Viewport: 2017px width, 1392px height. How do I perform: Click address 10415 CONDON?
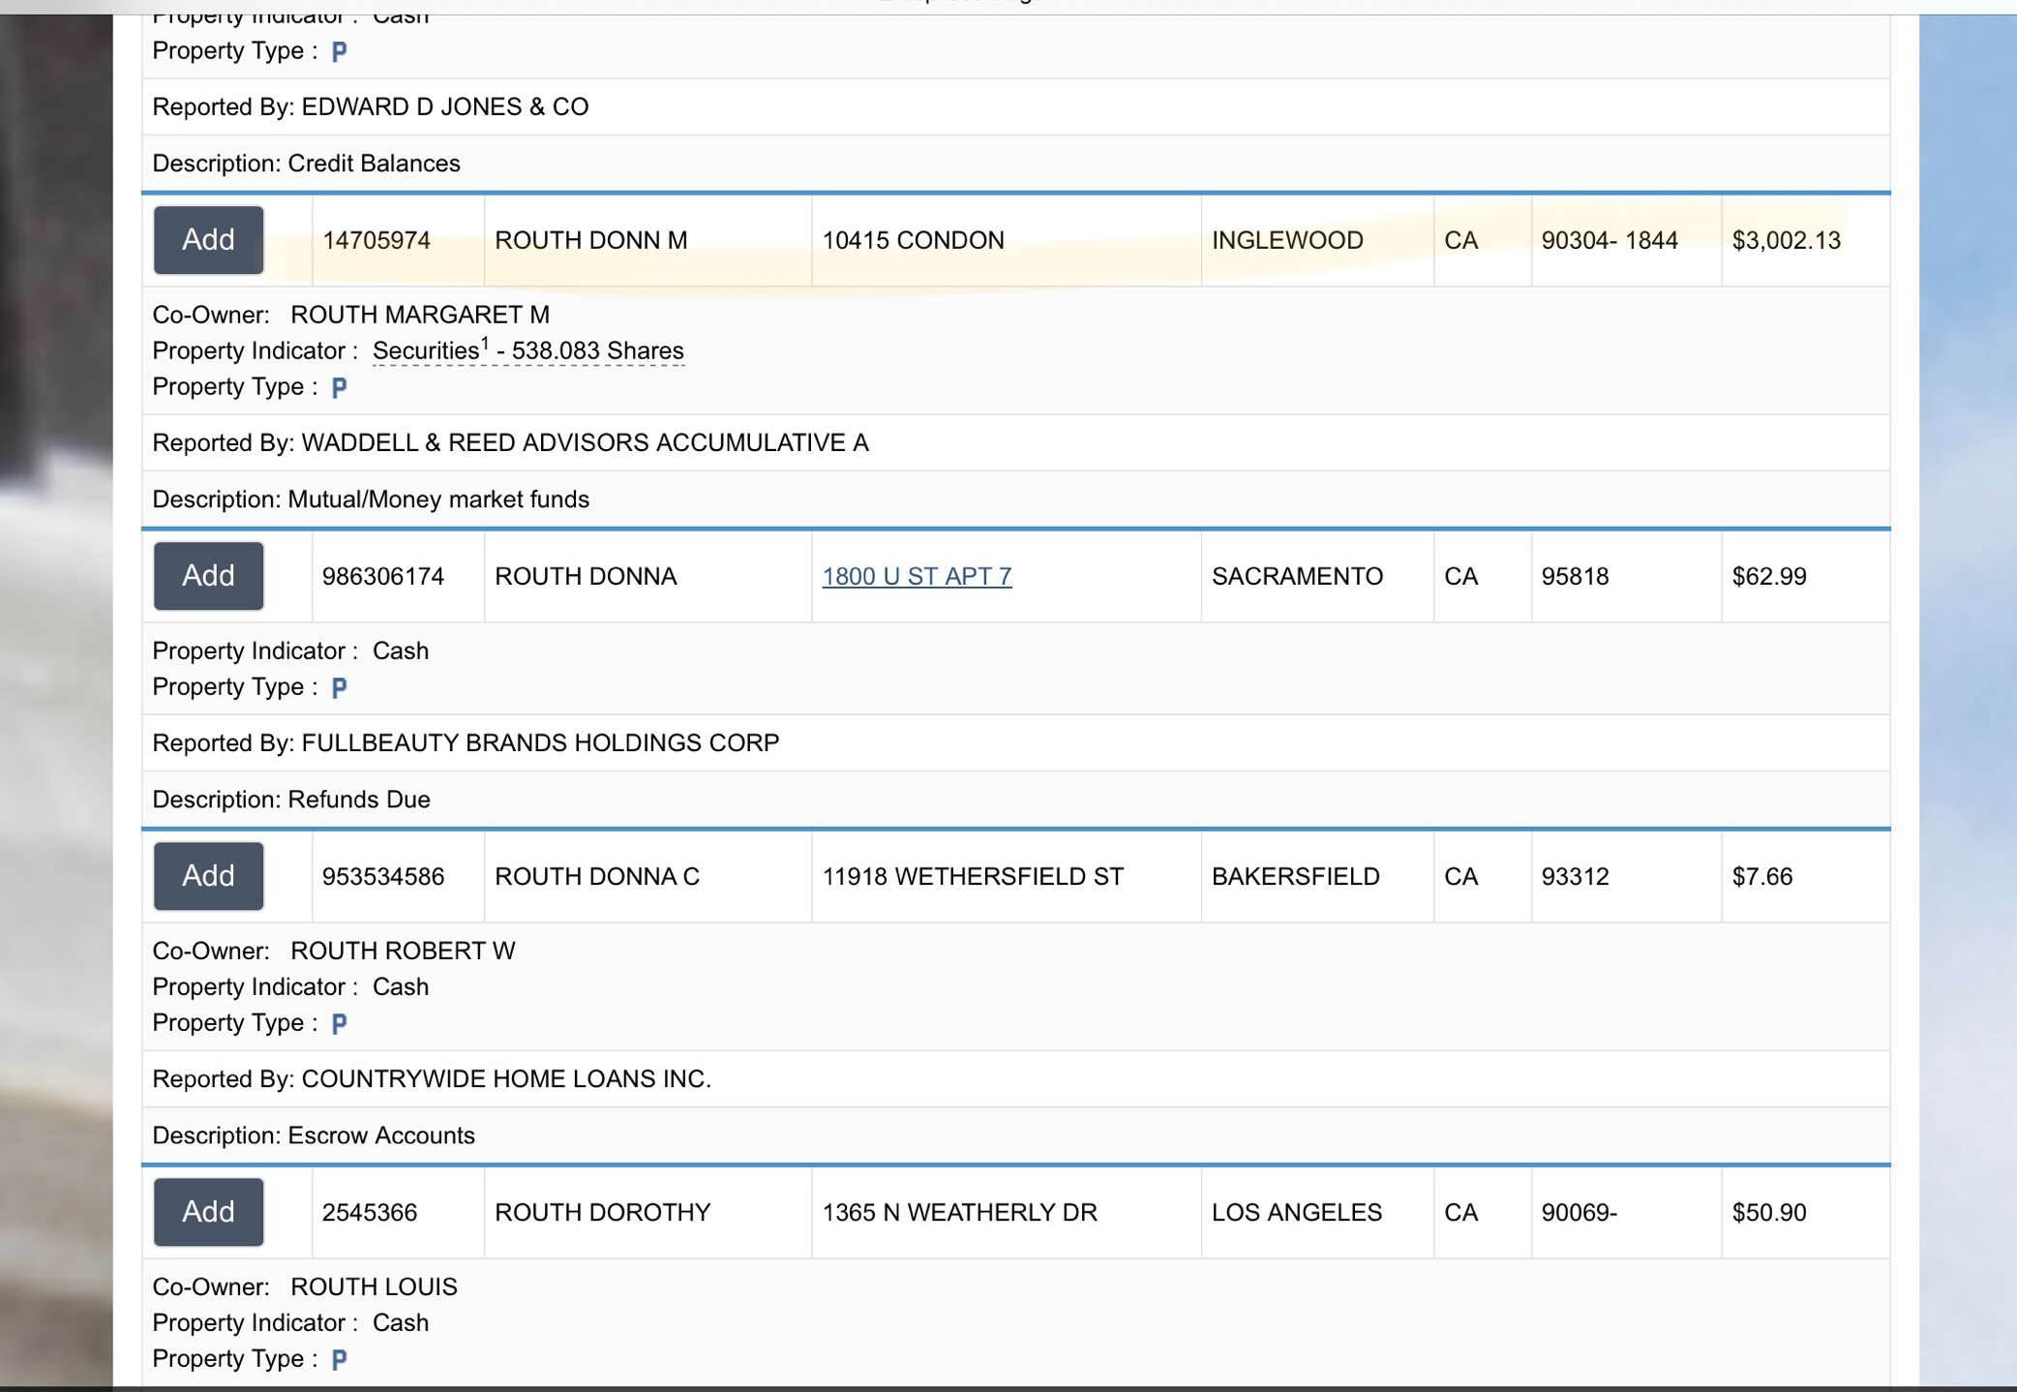tap(913, 240)
